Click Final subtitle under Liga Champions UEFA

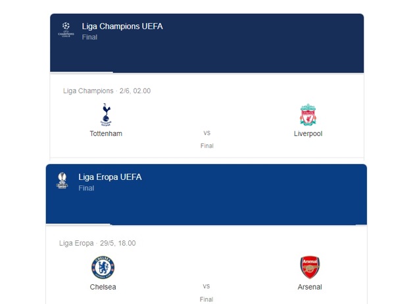click(x=89, y=37)
